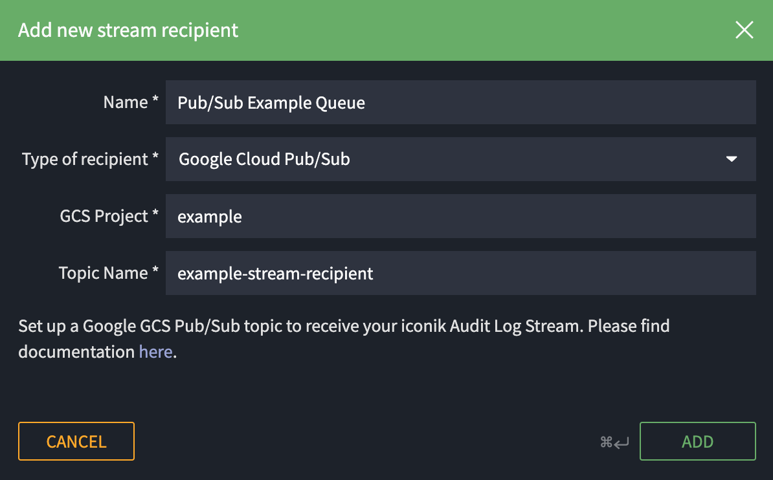Click the ADD button
The image size is (773, 480).
[697, 441]
